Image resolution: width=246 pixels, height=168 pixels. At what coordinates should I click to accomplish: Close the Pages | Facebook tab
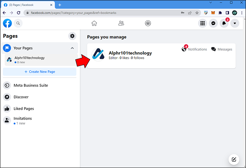click(51, 5)
